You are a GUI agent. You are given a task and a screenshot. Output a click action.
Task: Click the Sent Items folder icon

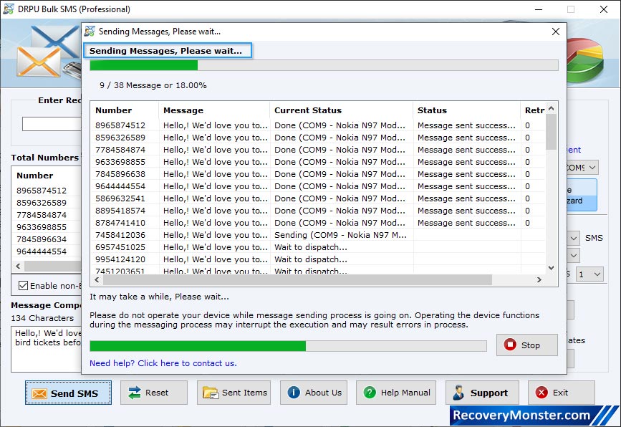pyautogui.click(x=211, y=393)
